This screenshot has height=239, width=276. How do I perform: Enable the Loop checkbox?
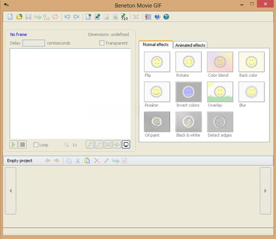coord(36,145)
